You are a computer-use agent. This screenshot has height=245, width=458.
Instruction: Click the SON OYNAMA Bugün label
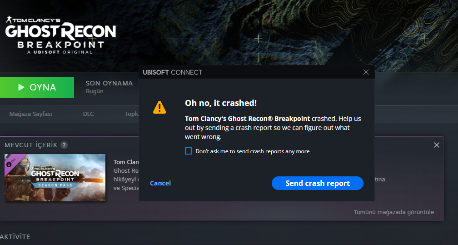point(109,87)
